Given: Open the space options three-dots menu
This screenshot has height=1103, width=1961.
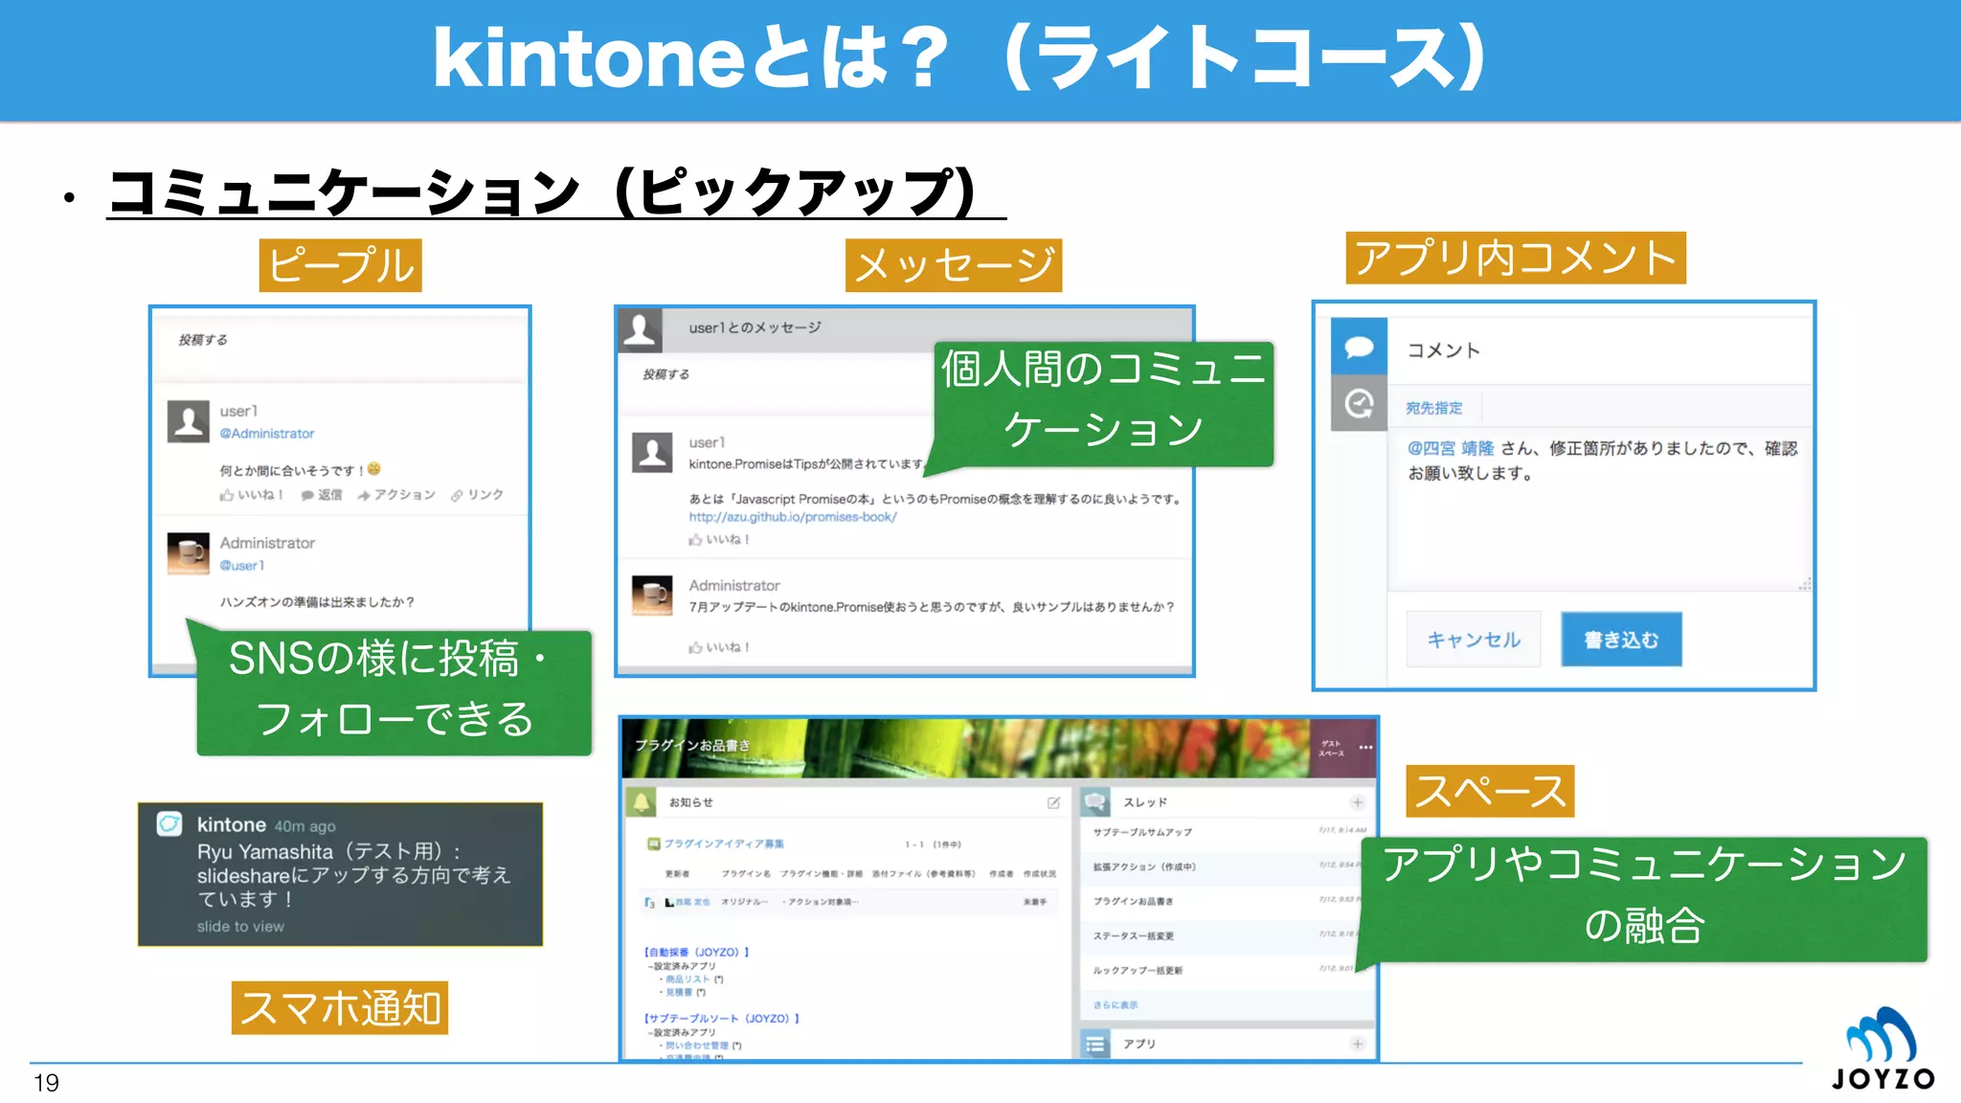Looking at the screenshot, I should 1365,747.
